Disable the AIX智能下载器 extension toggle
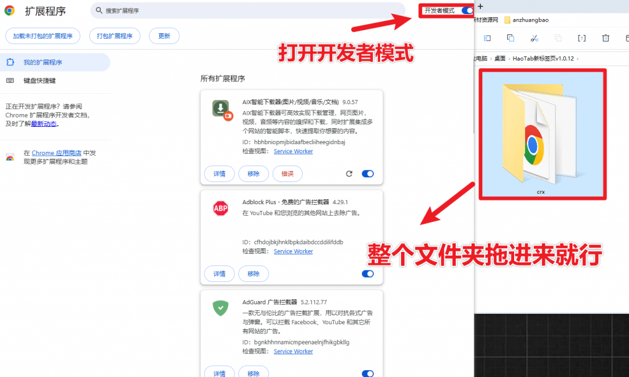The height and width of the screenshot is (377, 629). pyautogui.click(x=368, y=174)
